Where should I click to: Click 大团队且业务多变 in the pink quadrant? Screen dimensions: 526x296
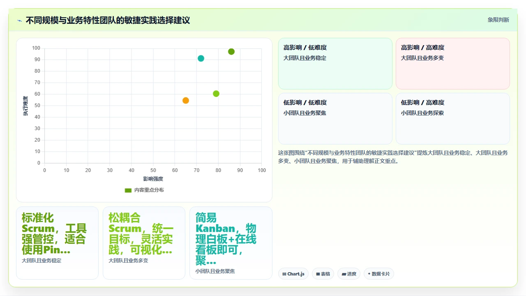click(x=422, y=58)
